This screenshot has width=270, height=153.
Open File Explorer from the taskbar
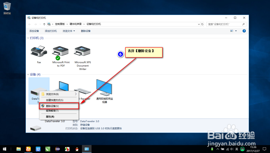coord(19,149)
